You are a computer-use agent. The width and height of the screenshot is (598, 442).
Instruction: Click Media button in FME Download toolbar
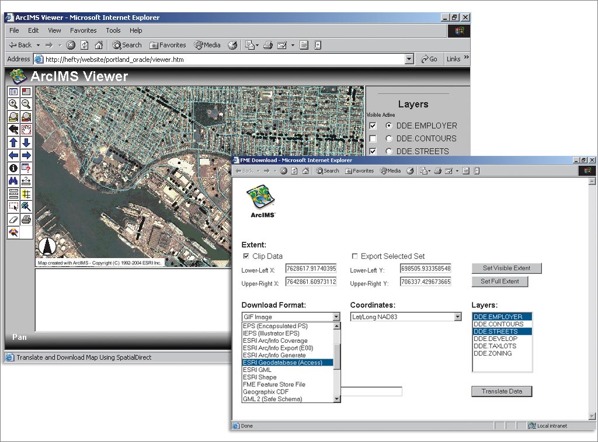tap(391, 171)
